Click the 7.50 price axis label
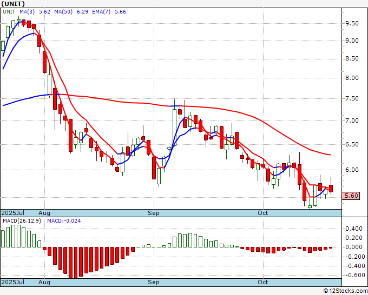 tap(352, 99)
